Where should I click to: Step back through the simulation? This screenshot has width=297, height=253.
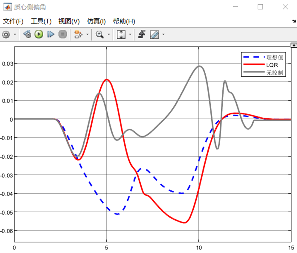(27, 34)
